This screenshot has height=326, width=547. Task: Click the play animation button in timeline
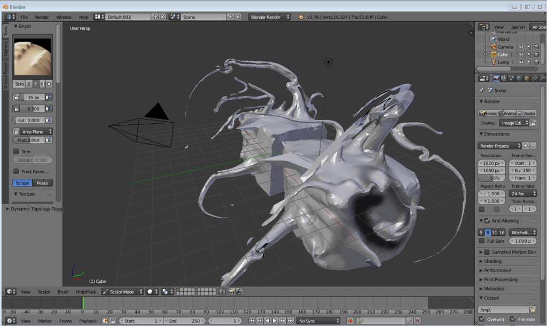tap(275, 321)
